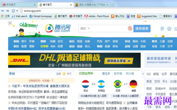The height and width of the screenshot is (110, 177).
Task: Click the Argentina flag icon
Action: click(x=101, y=84)
